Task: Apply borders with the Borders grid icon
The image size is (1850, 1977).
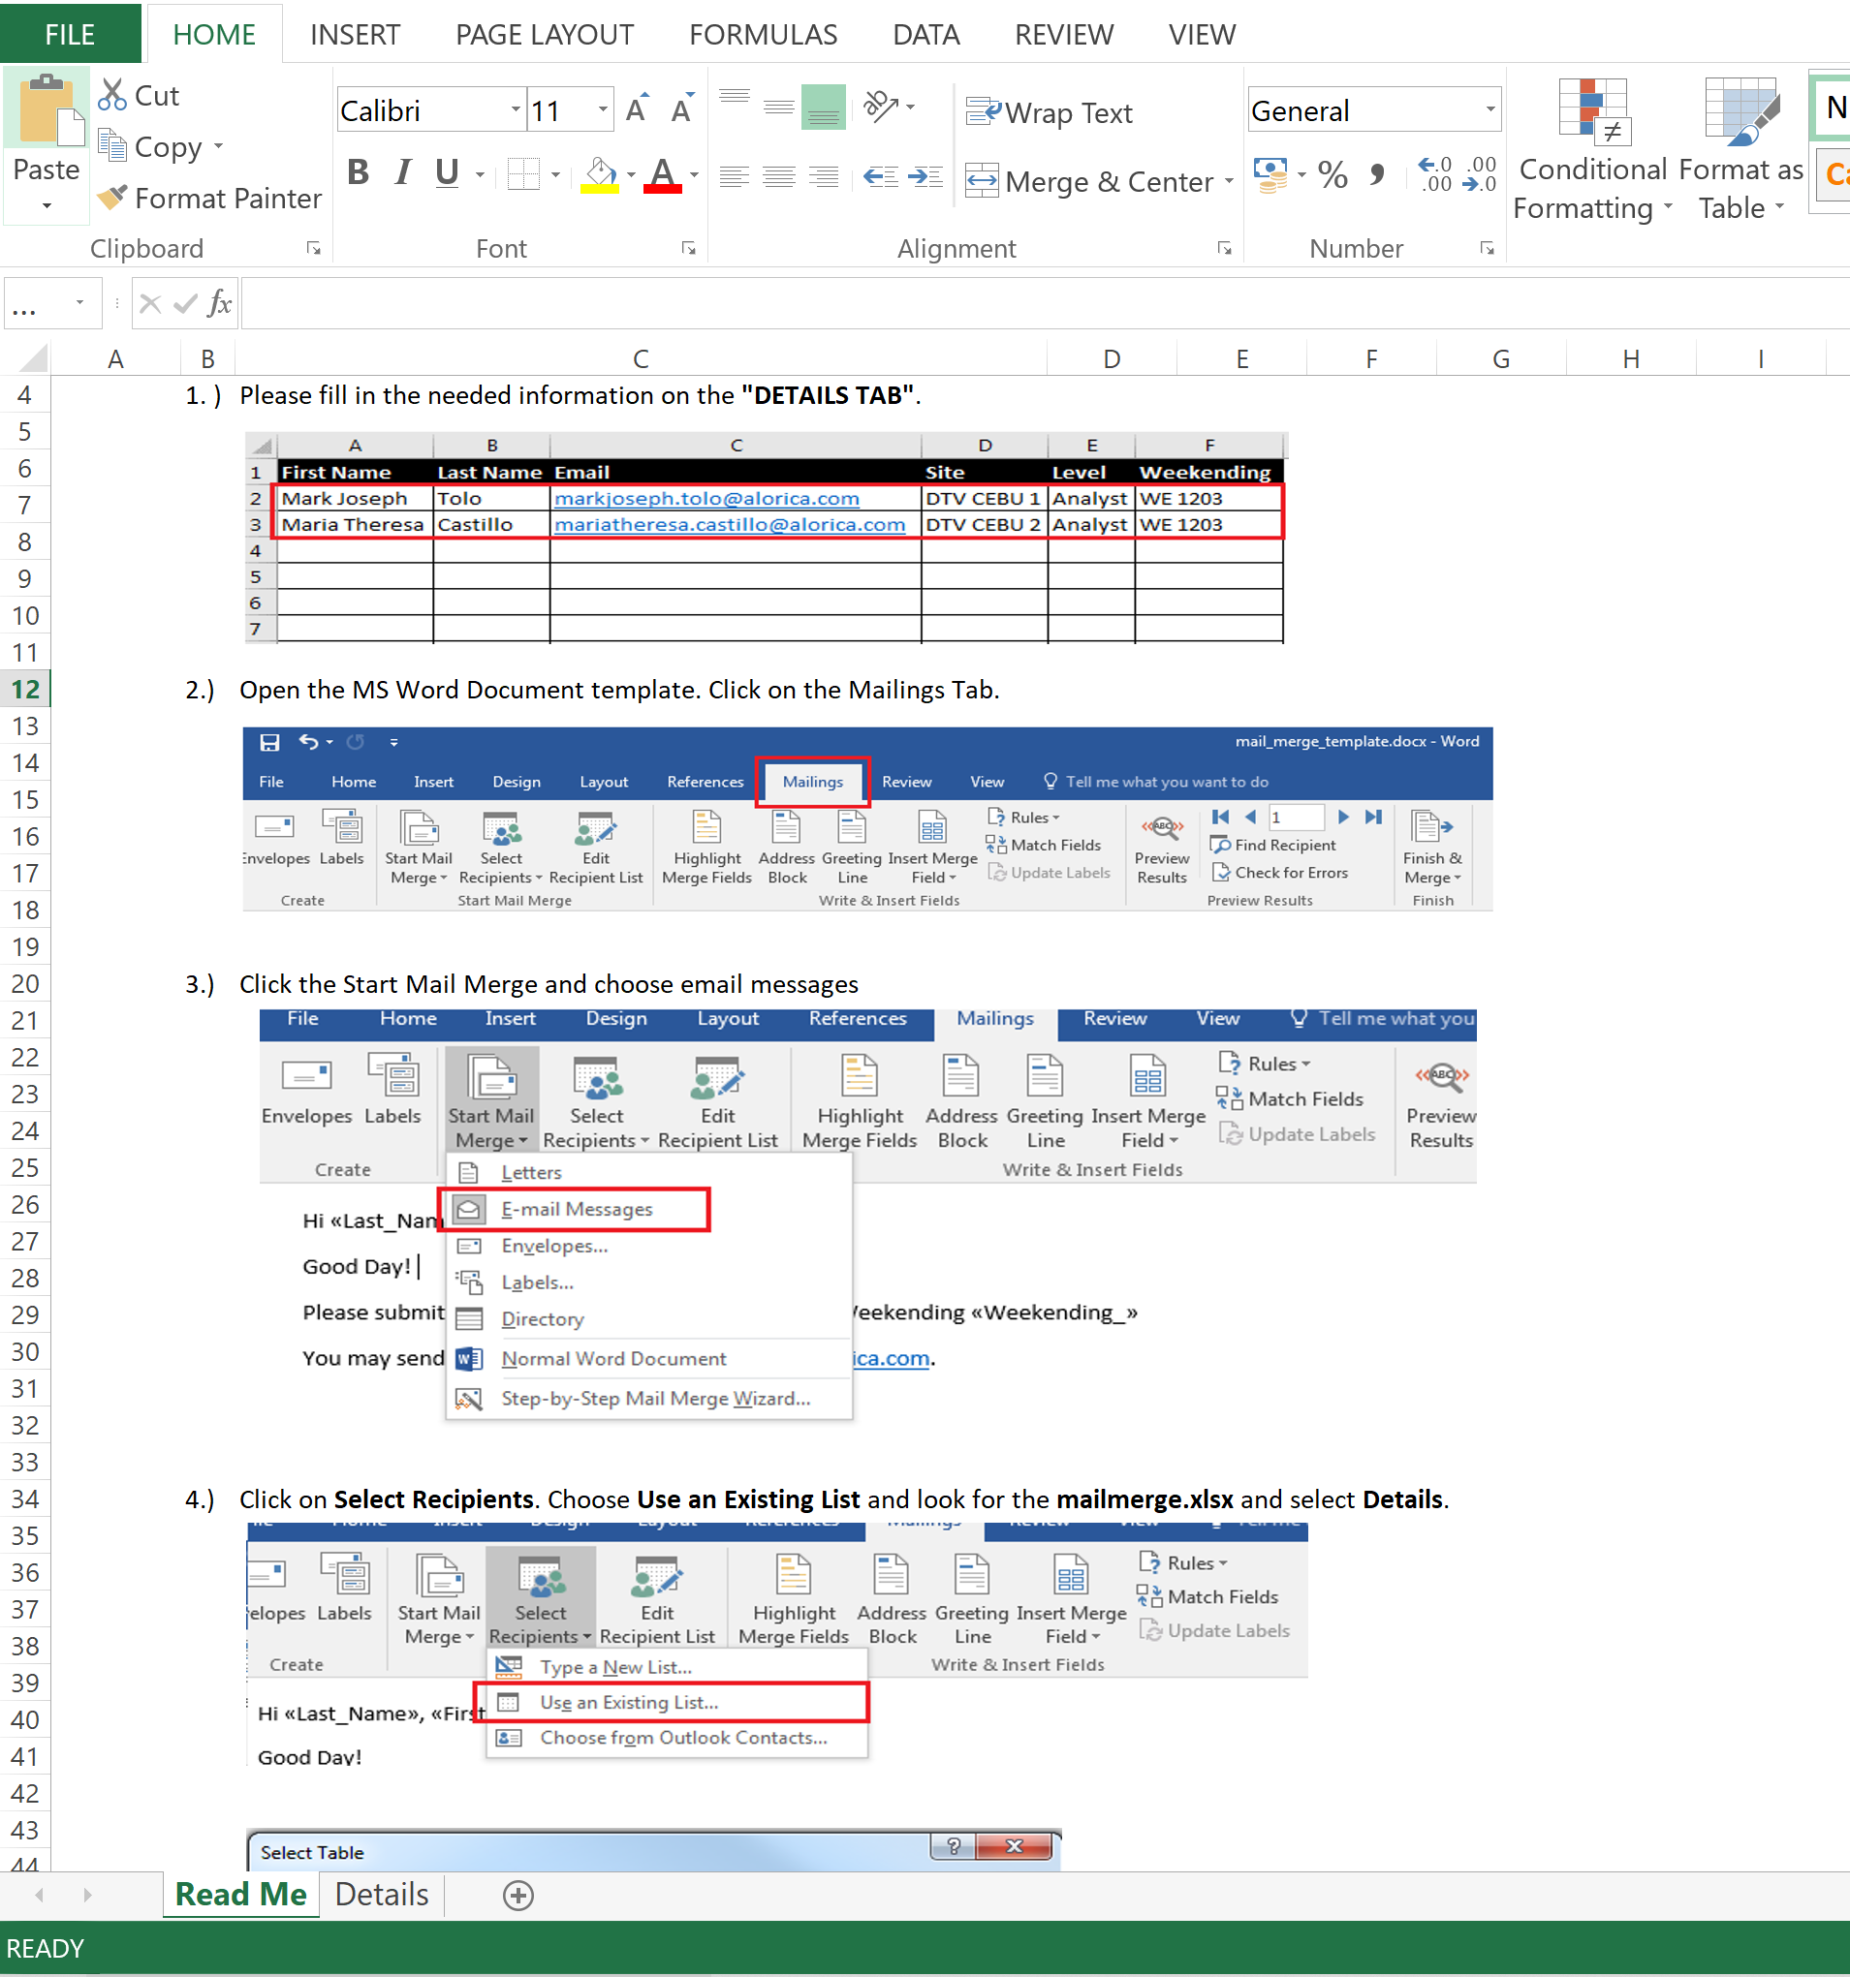Action: (523, 174)
